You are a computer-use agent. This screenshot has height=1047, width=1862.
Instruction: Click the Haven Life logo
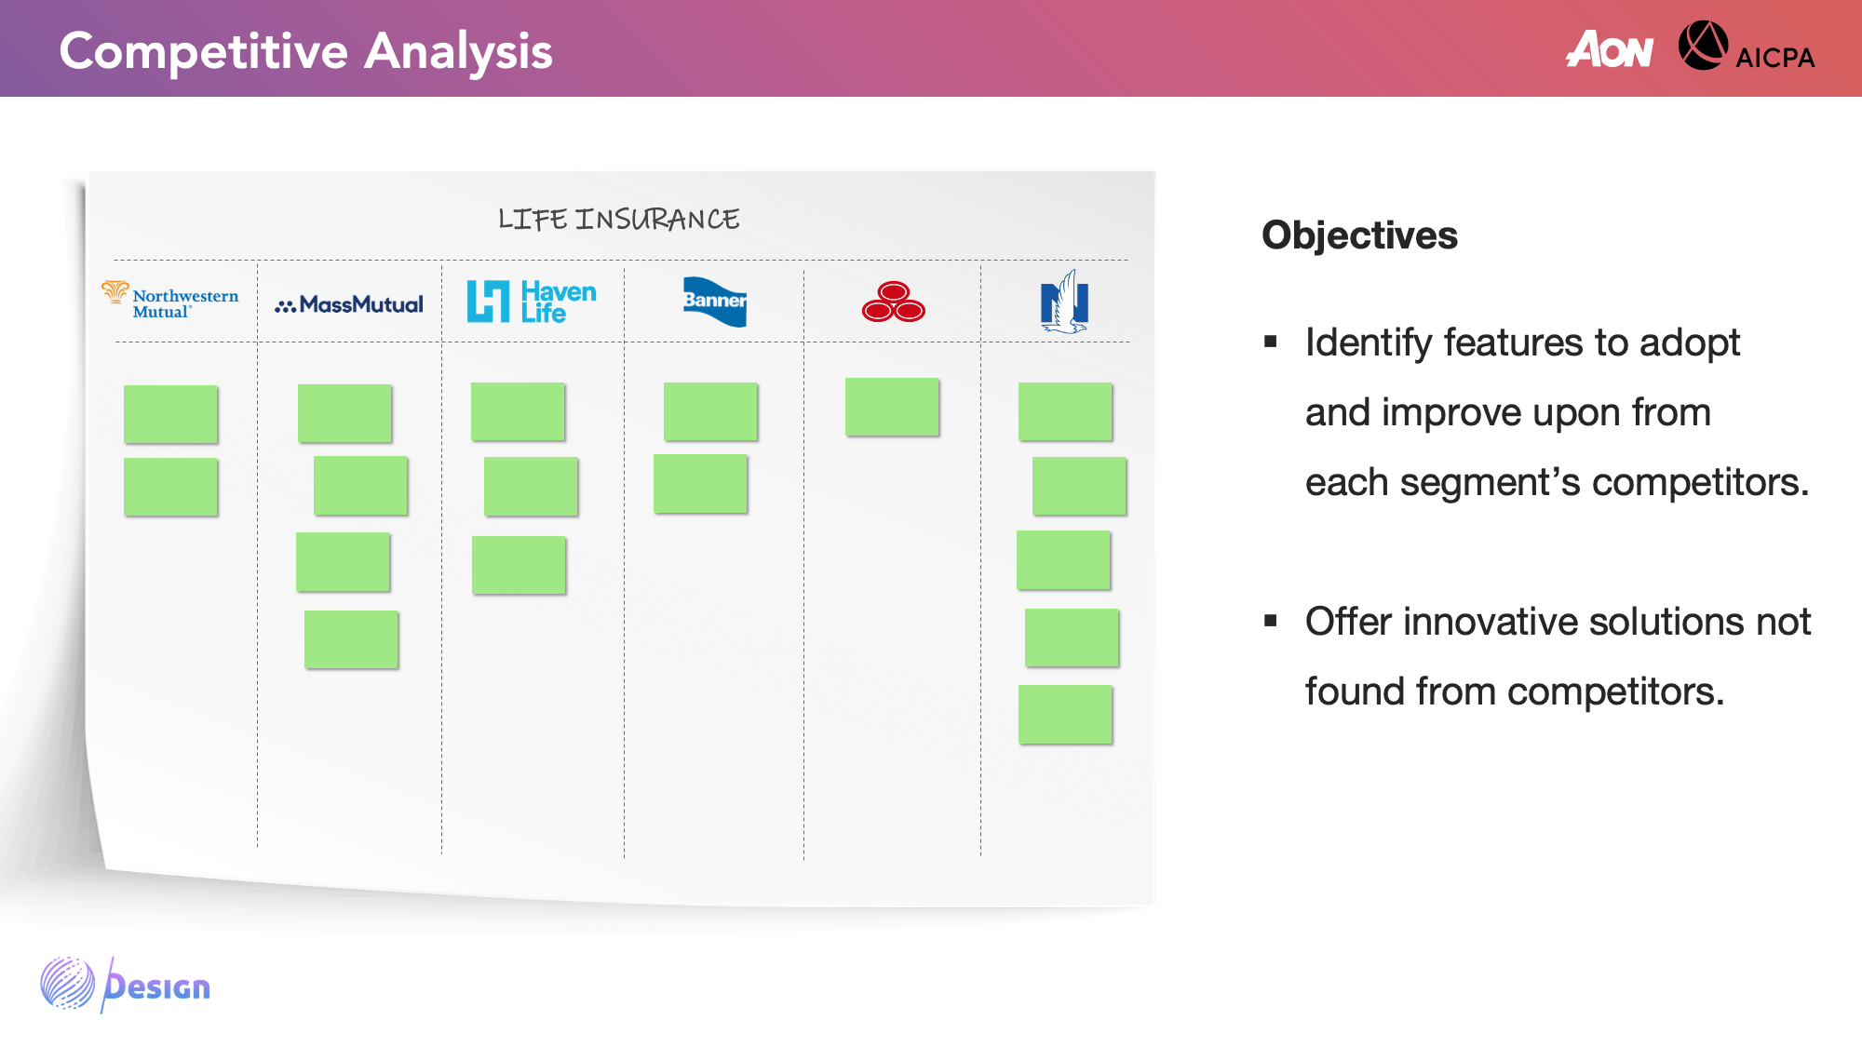click(x=532, y=302)
